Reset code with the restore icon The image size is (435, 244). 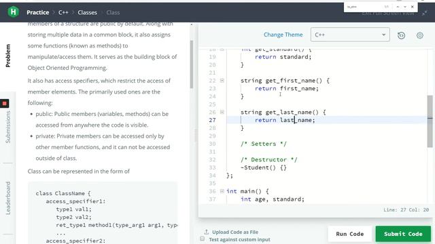(x=401, y=35)
